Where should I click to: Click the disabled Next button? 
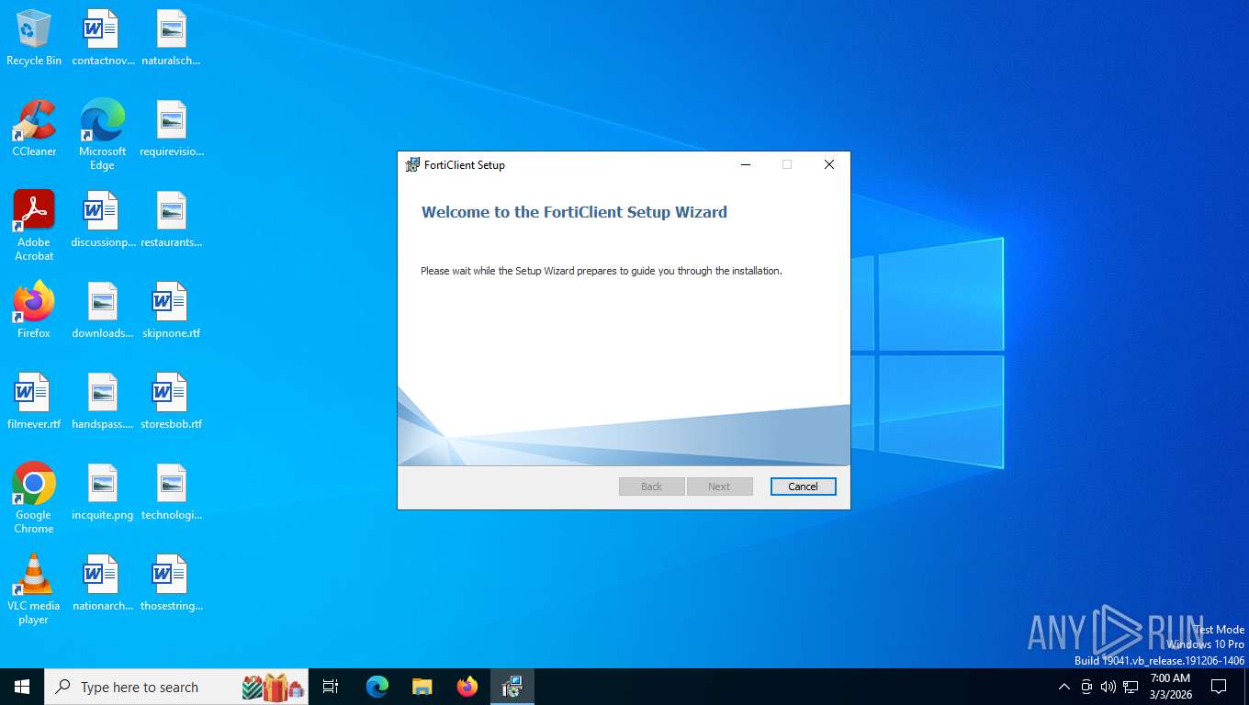click(x=719, y=487)
